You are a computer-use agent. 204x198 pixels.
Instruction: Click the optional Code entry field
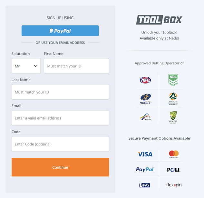click(60, 144)
